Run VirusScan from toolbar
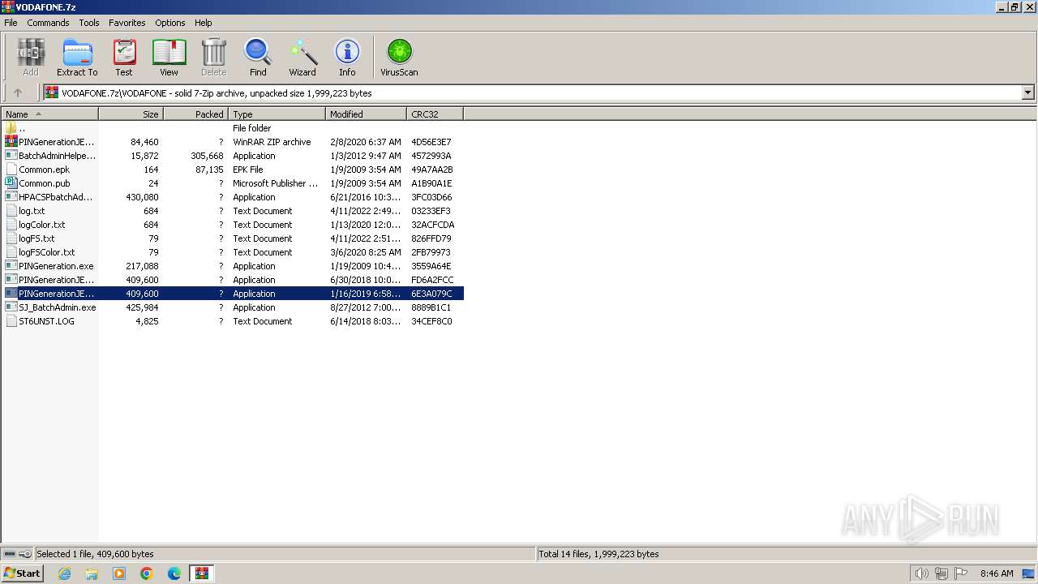Screen dimensions: 1038x584 (x=399, y=58)
